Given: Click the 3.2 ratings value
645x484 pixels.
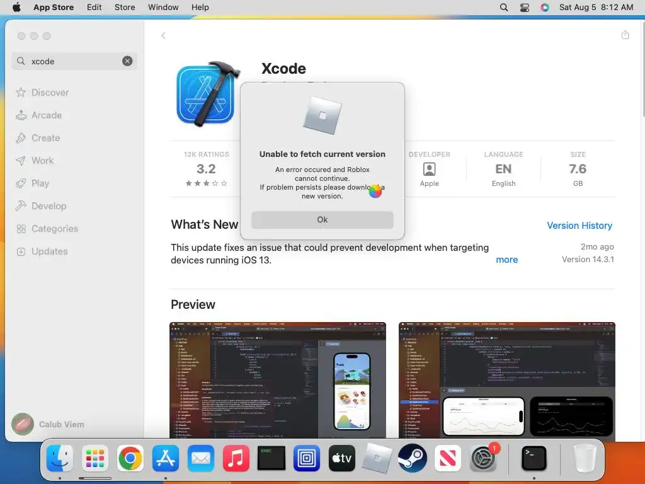Looking at the screenshot, I should point(206,169).
